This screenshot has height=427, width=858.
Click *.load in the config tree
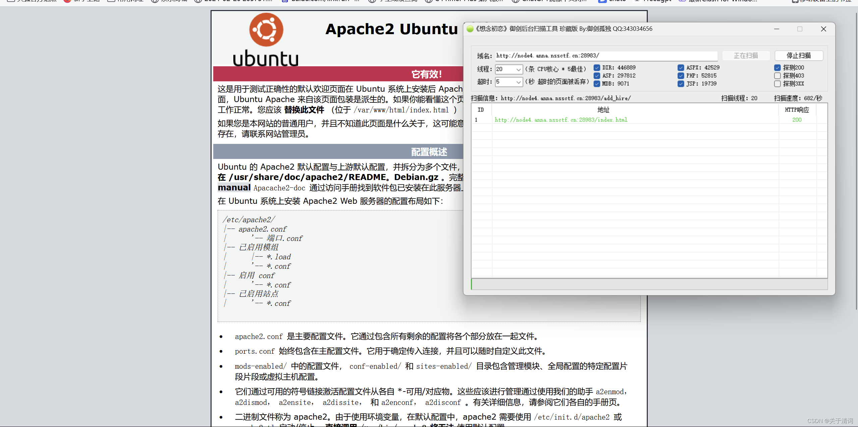point(279,257)
